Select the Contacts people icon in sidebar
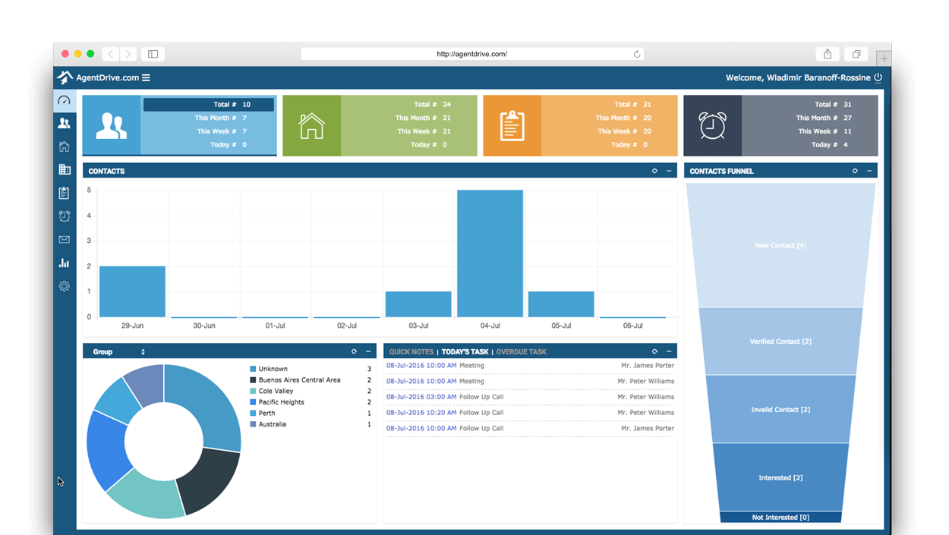Screen dimensions: 949x535 [65, 122]
